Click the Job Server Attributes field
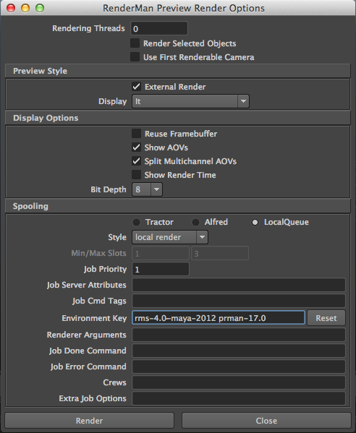 point(239,285)
